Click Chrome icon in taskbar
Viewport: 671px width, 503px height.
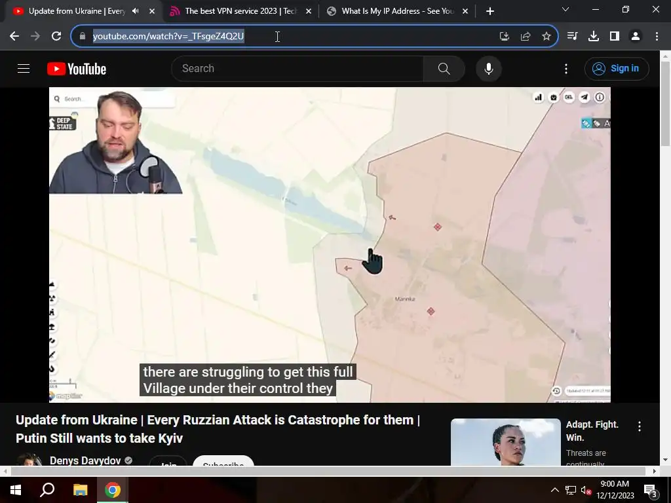[x=113, y=490]
